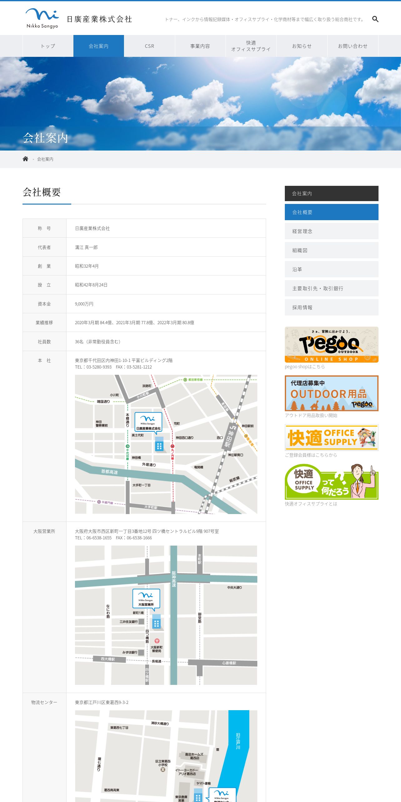The height and width of the screenshot is (802, 401).
Task: Click 日廣産業株式会社 company name in header
Action: (99, 19)
